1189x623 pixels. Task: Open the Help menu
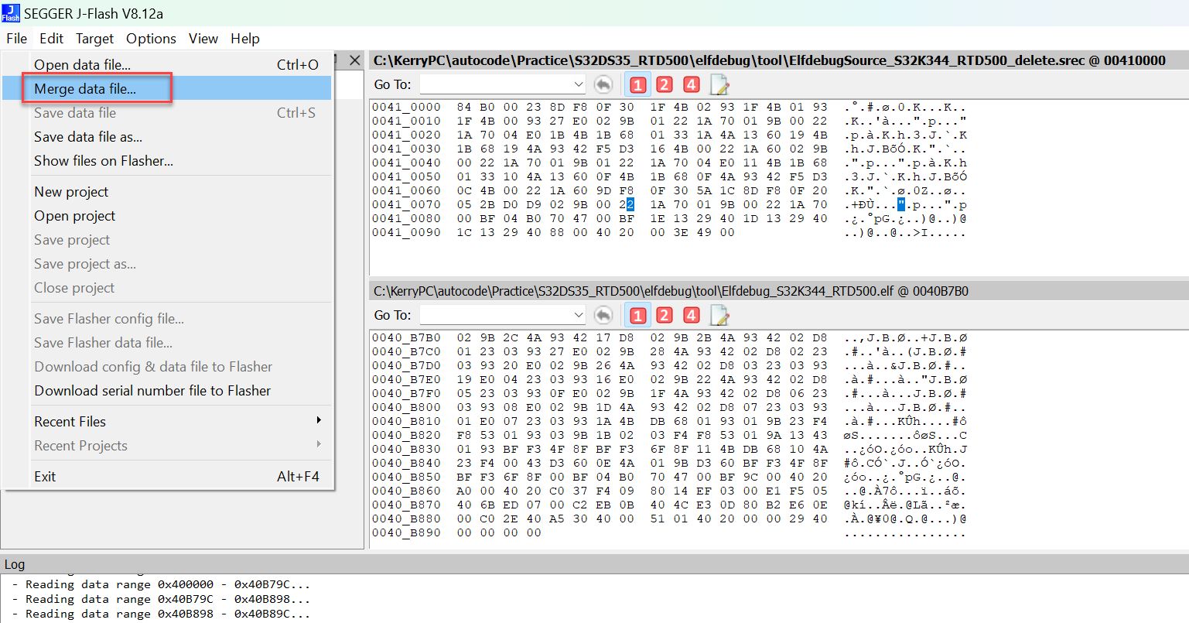245,39
